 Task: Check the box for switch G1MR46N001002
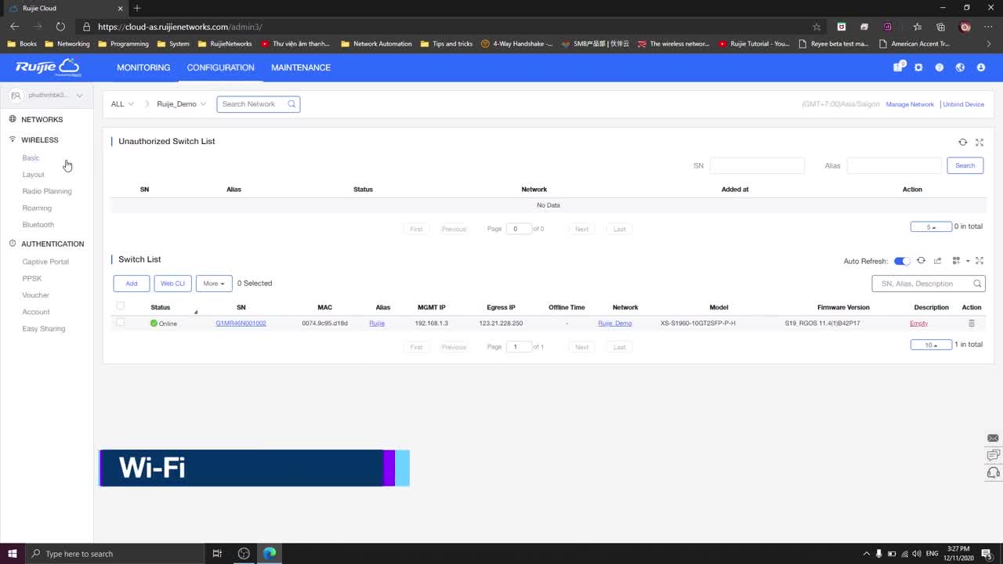(120, 322)
